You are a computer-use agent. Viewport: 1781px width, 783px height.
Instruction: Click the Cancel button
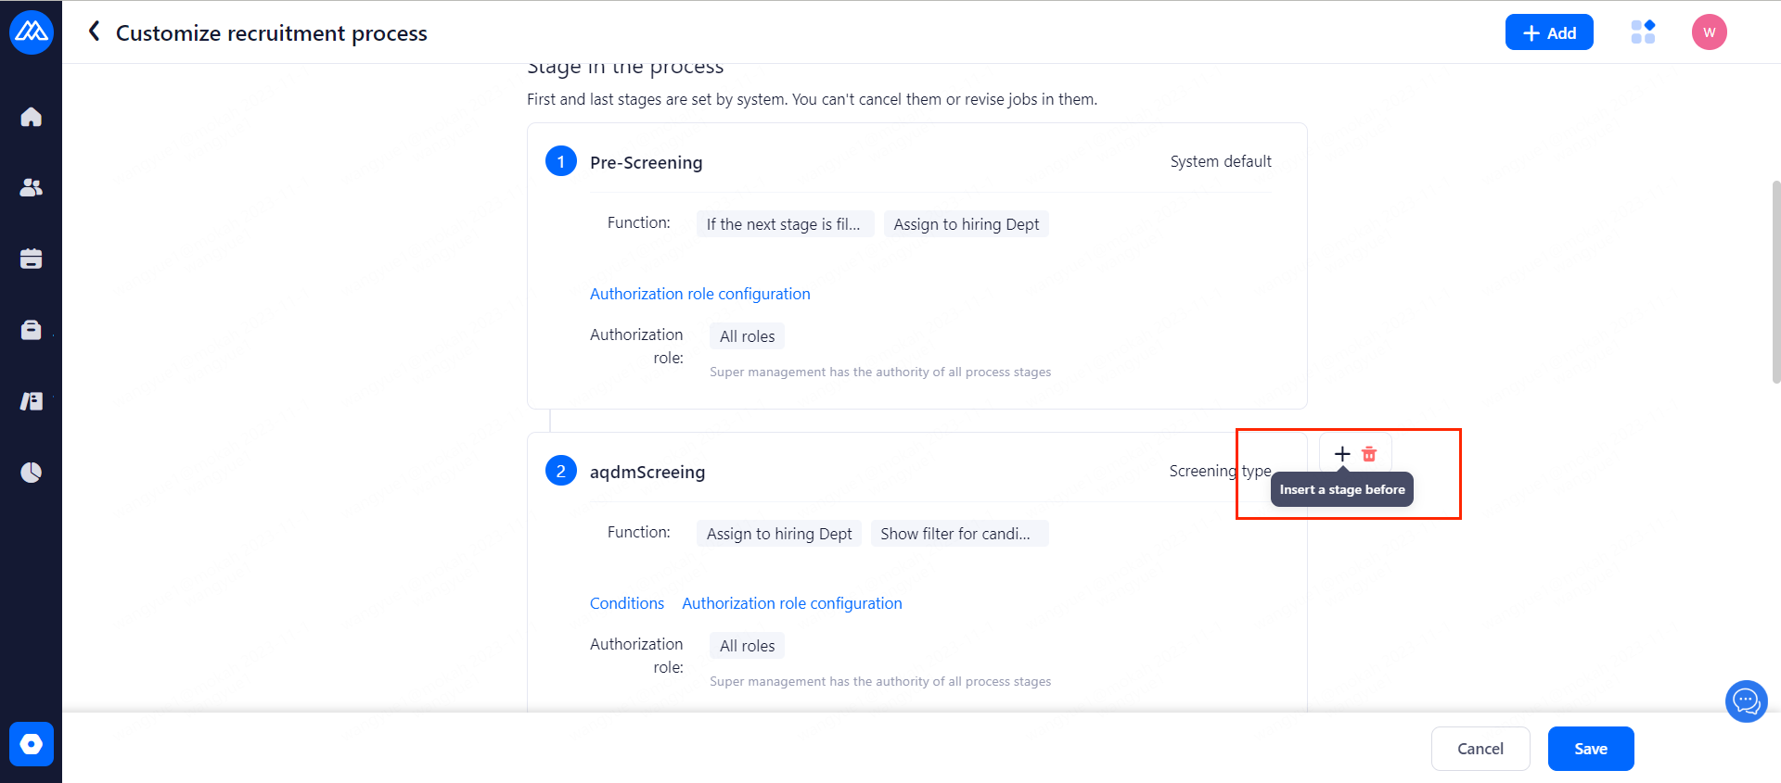tap(1480, 749)
